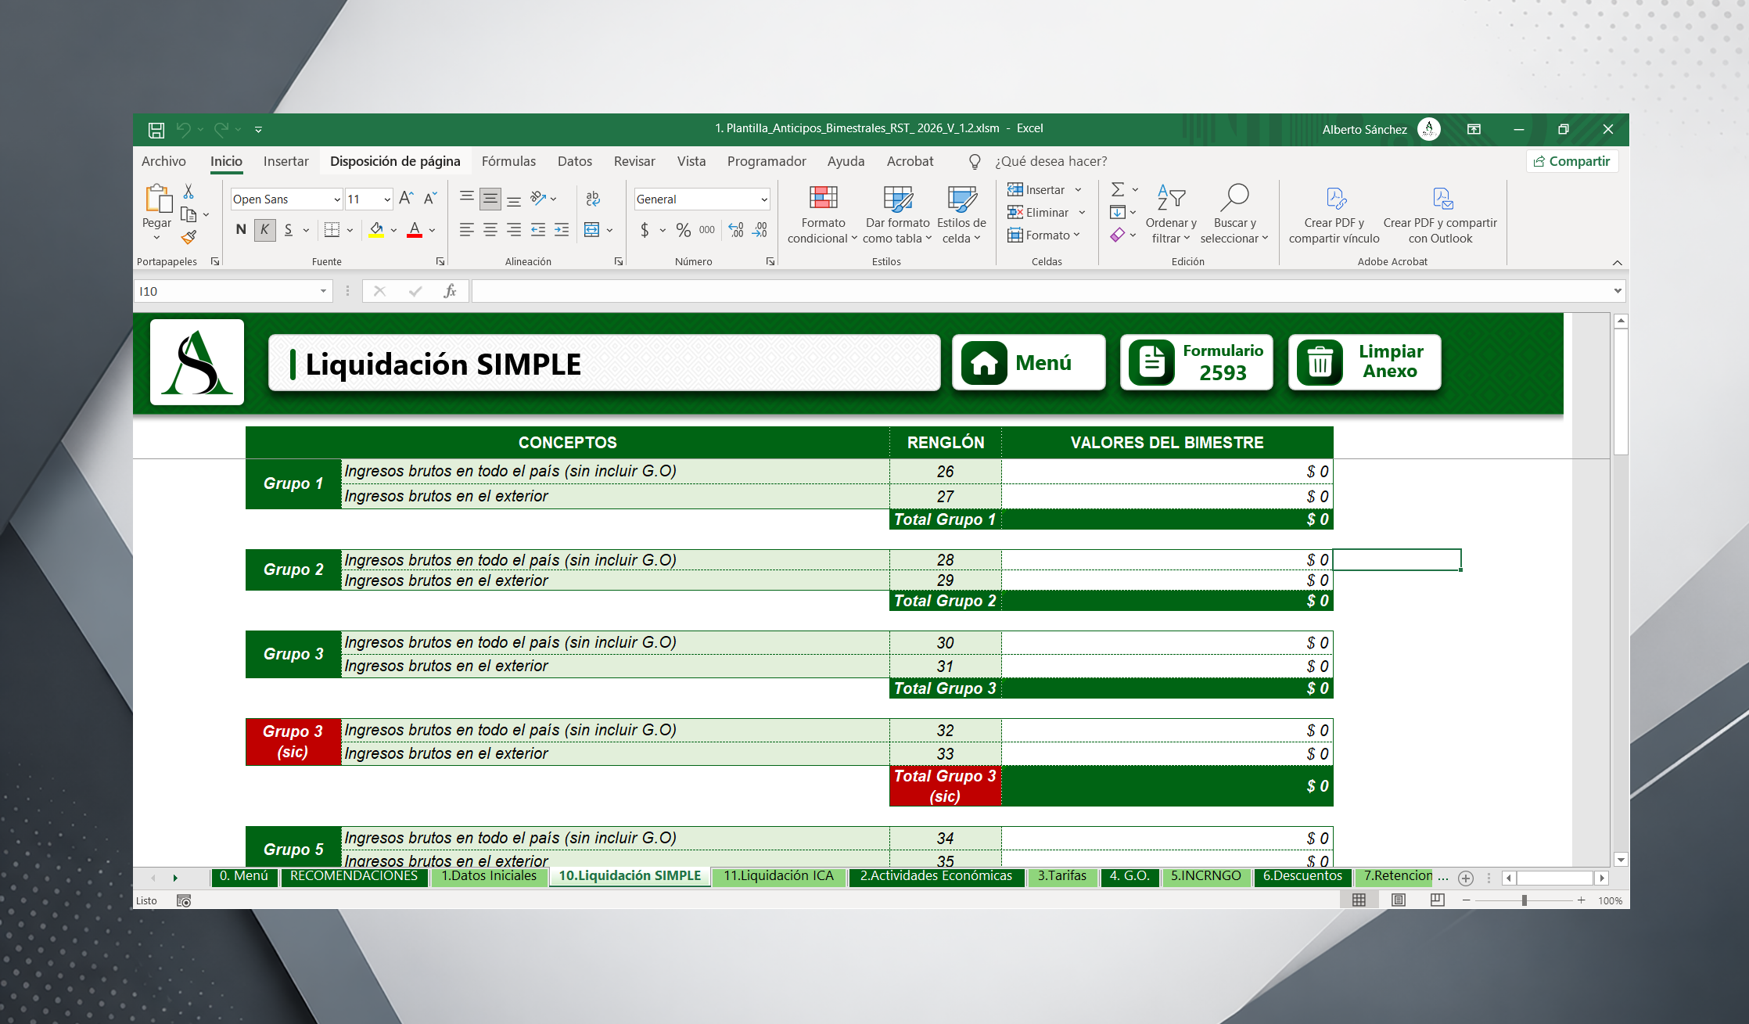Click the Percent Style icon
The height and width of the screenshot is (1024, 1749).
pos(683,230)
